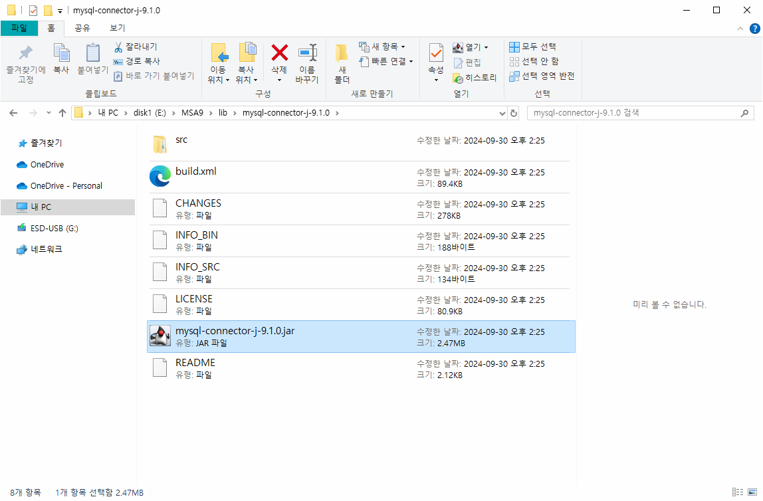Click the search magnifier icon

(x=744, y=114)
